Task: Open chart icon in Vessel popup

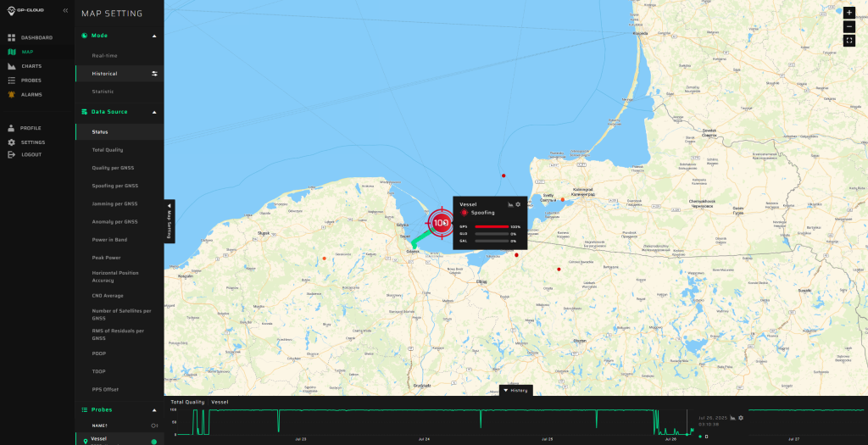Action: 509,204
